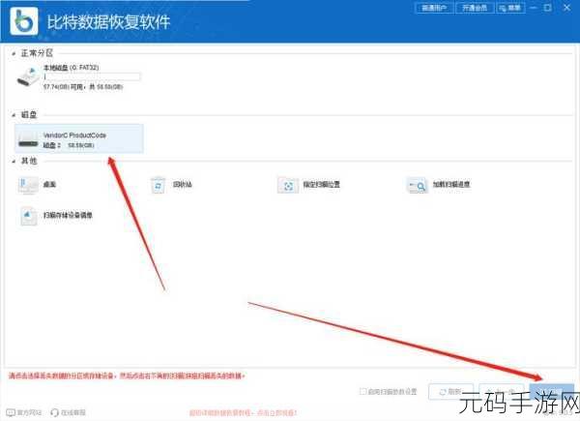The width and height of the screenshot is (580, 421).
Task: Click the app logo in the title bar
Action: [x=24, y=20]
